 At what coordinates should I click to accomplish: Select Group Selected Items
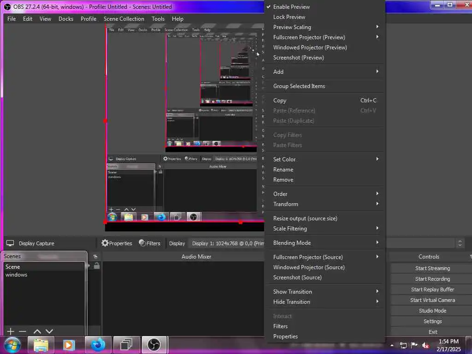(x=324, y=86)
